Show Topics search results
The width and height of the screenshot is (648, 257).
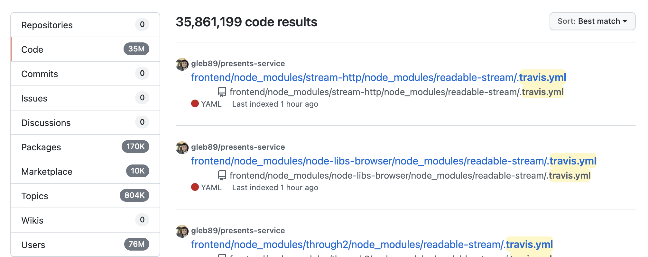85,196
